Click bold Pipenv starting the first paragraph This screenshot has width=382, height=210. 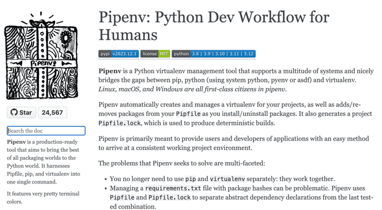[x=110, y=71]
